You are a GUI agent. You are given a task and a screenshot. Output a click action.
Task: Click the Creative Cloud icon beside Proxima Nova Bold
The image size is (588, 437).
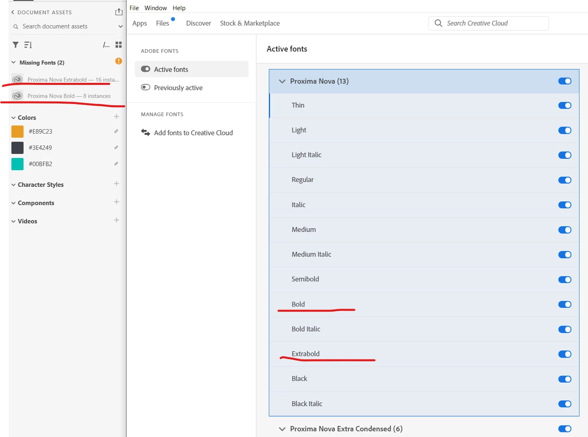click(17, 96)
